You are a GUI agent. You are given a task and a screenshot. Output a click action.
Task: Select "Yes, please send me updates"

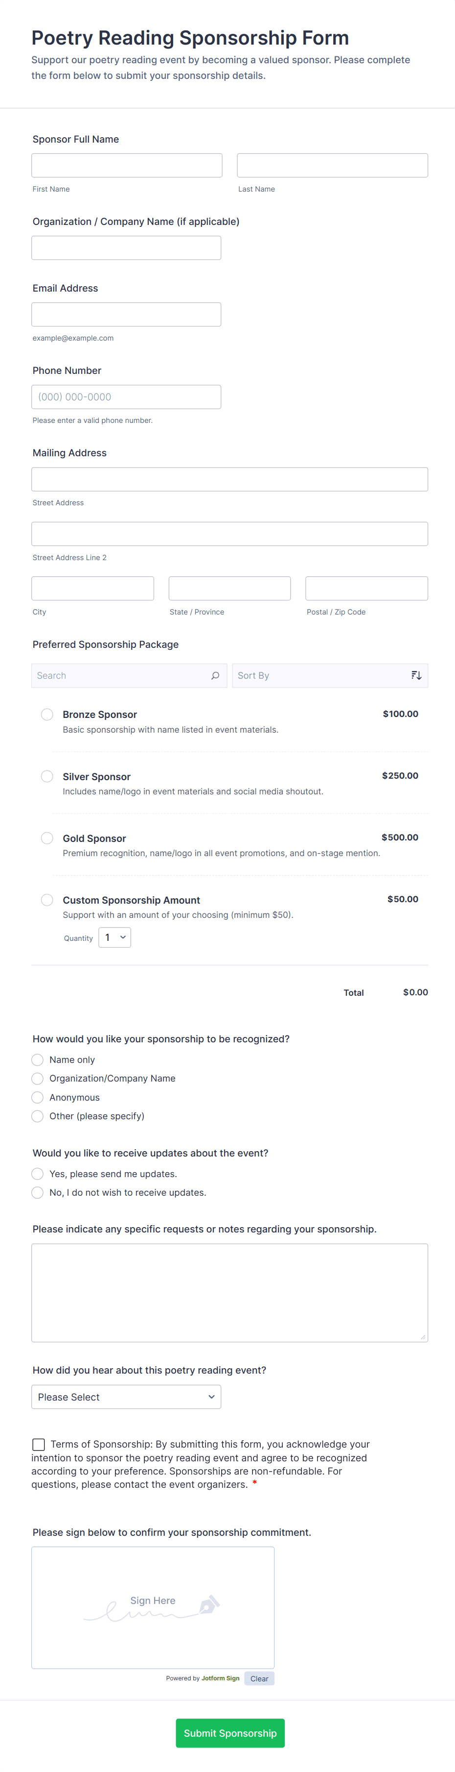point(38,1174)
